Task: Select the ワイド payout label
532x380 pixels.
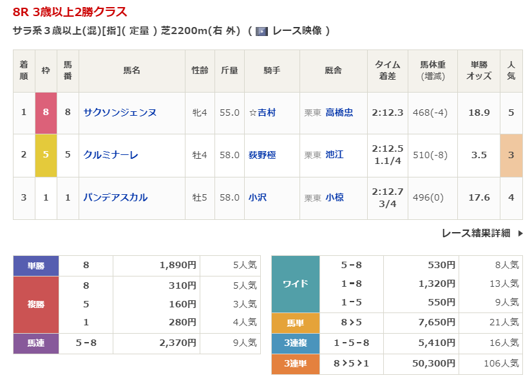Action: click(295, 284)
